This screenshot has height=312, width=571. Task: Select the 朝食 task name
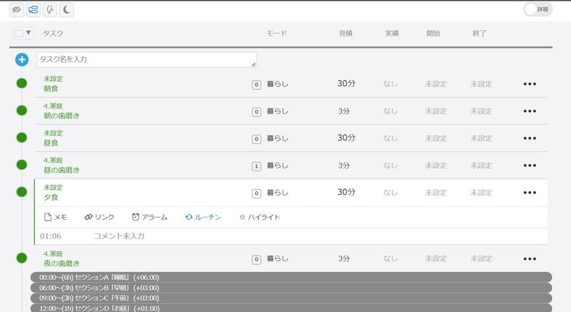pos(51,89)
